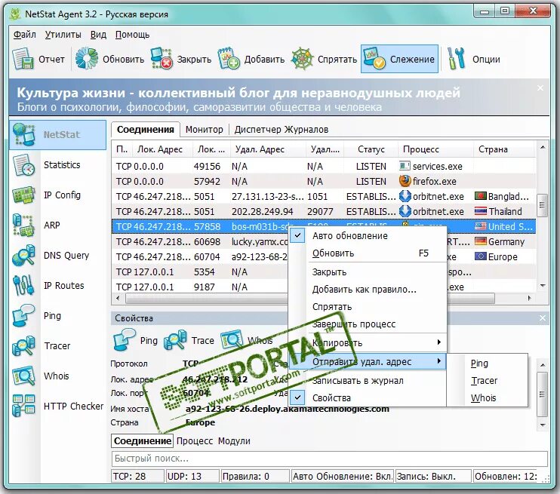Select Соединение tab at bottom
The width and height of the screenshot is (560, 494).
(x=143, y=440)
